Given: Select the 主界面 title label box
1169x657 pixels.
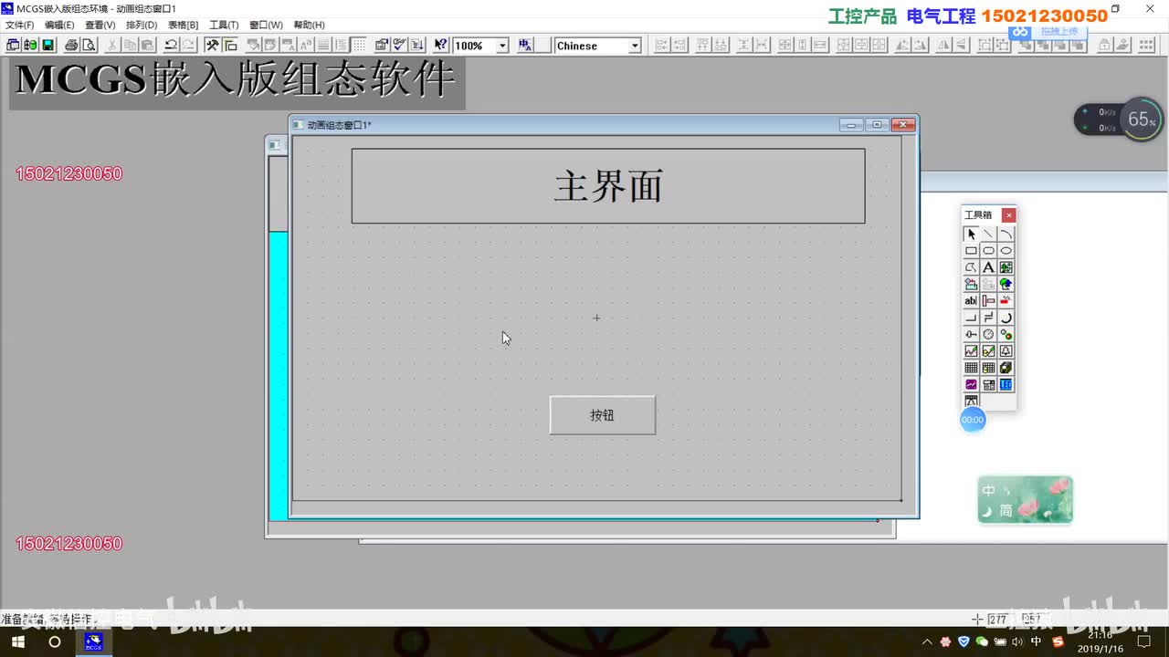Looking at the screenshot, I should tap(608, 186).
